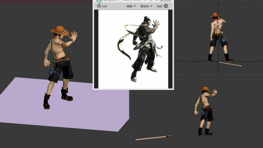
Task: Pick the staff lying in the top-right viewport
Action: (x=230, y=64)
